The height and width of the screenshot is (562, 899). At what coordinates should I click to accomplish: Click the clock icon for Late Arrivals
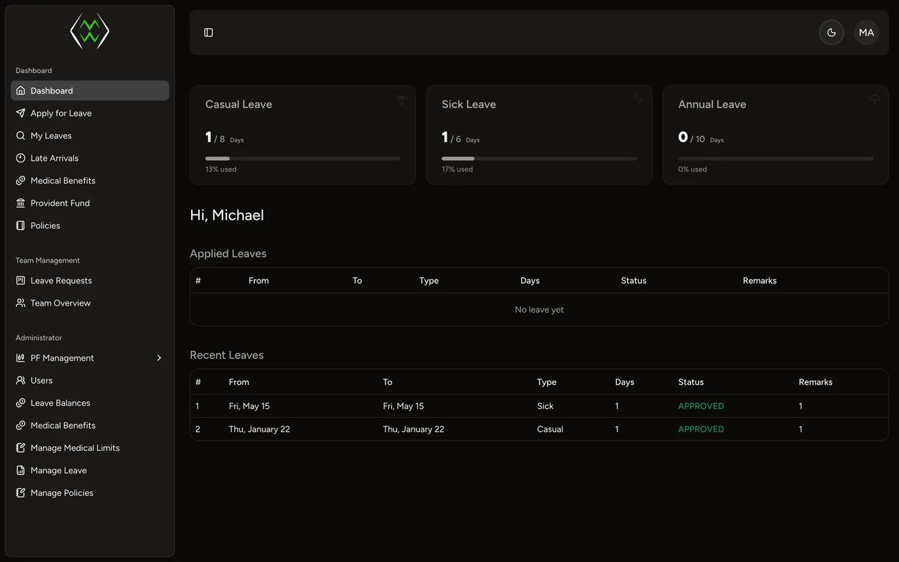21,158
